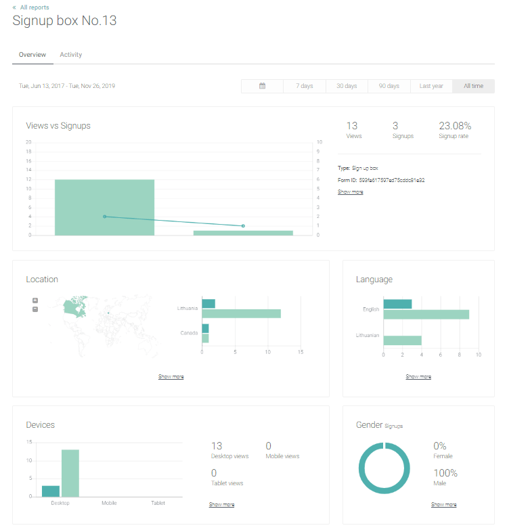Click the 23.08% signup rate value
The height and width of the screenshot is (532, 507).
[455, 126]
